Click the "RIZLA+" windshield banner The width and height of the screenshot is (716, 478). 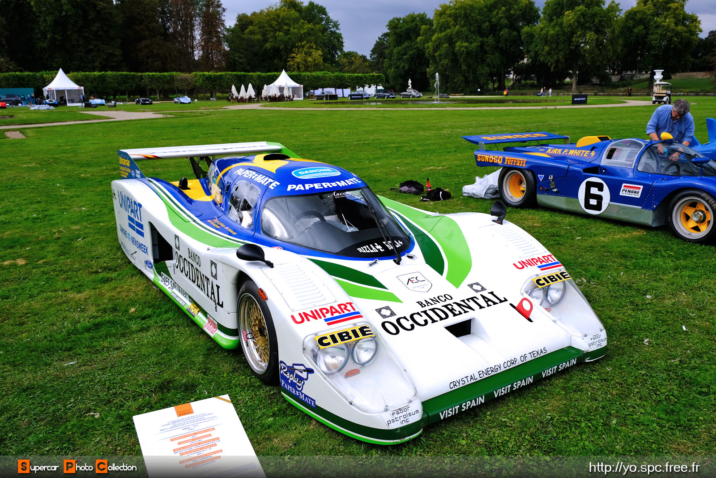pyautogui.click(x=380, y=246)
